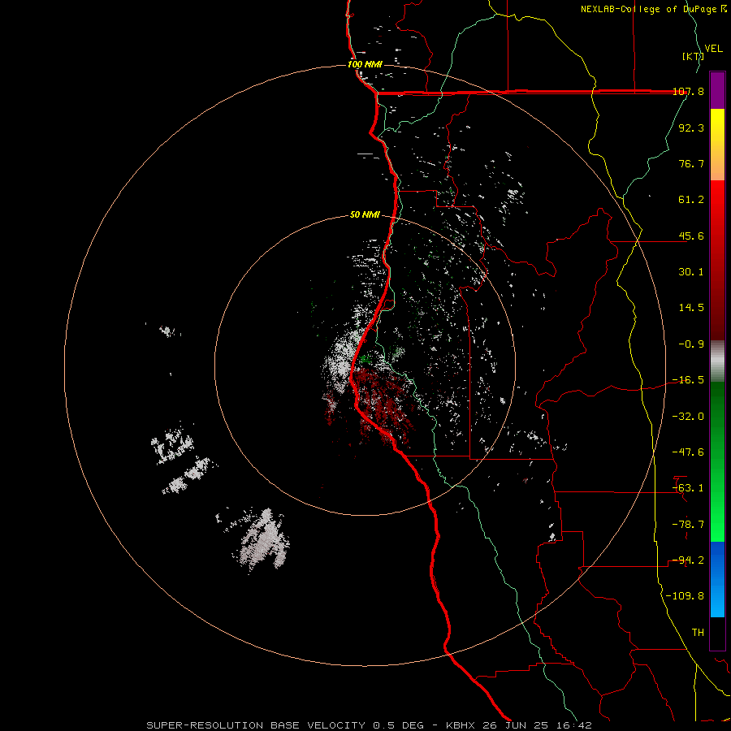Pick the bright red segment of the color scale
The image size is (731, 731).
717,261
